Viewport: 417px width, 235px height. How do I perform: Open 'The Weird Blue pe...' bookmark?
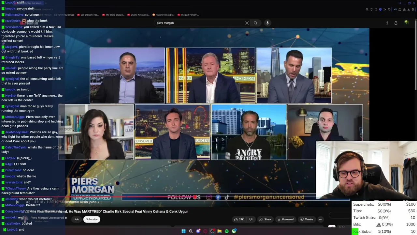click(x=113, y=15)
